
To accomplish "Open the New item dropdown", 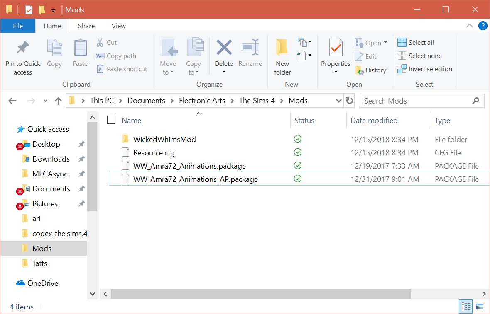I will 305,42.
